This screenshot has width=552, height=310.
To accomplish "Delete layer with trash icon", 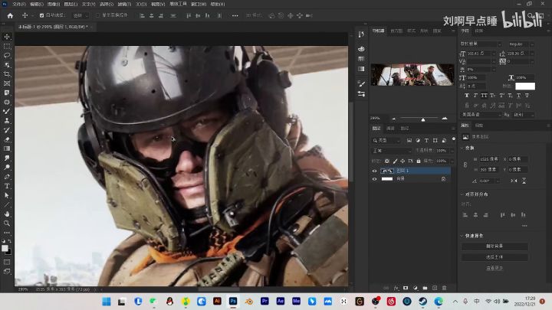I will 444,288.
